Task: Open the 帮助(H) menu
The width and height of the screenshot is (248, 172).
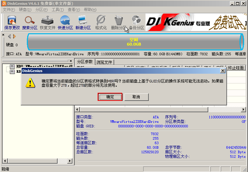Action: click(90, 10)
